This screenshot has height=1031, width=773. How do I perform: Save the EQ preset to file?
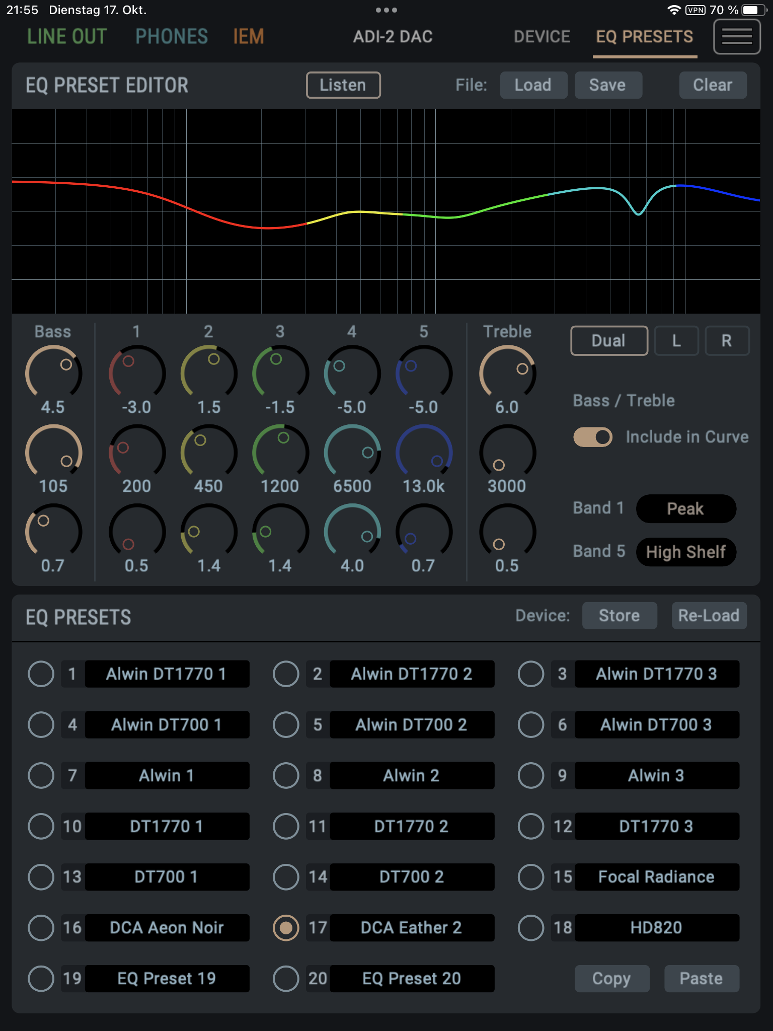608,85
